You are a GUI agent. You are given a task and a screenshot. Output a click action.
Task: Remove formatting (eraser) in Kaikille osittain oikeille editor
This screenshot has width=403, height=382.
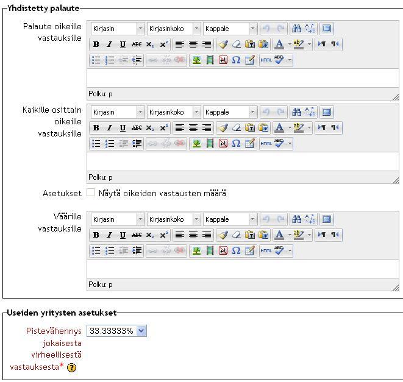(x=237, y=128)
